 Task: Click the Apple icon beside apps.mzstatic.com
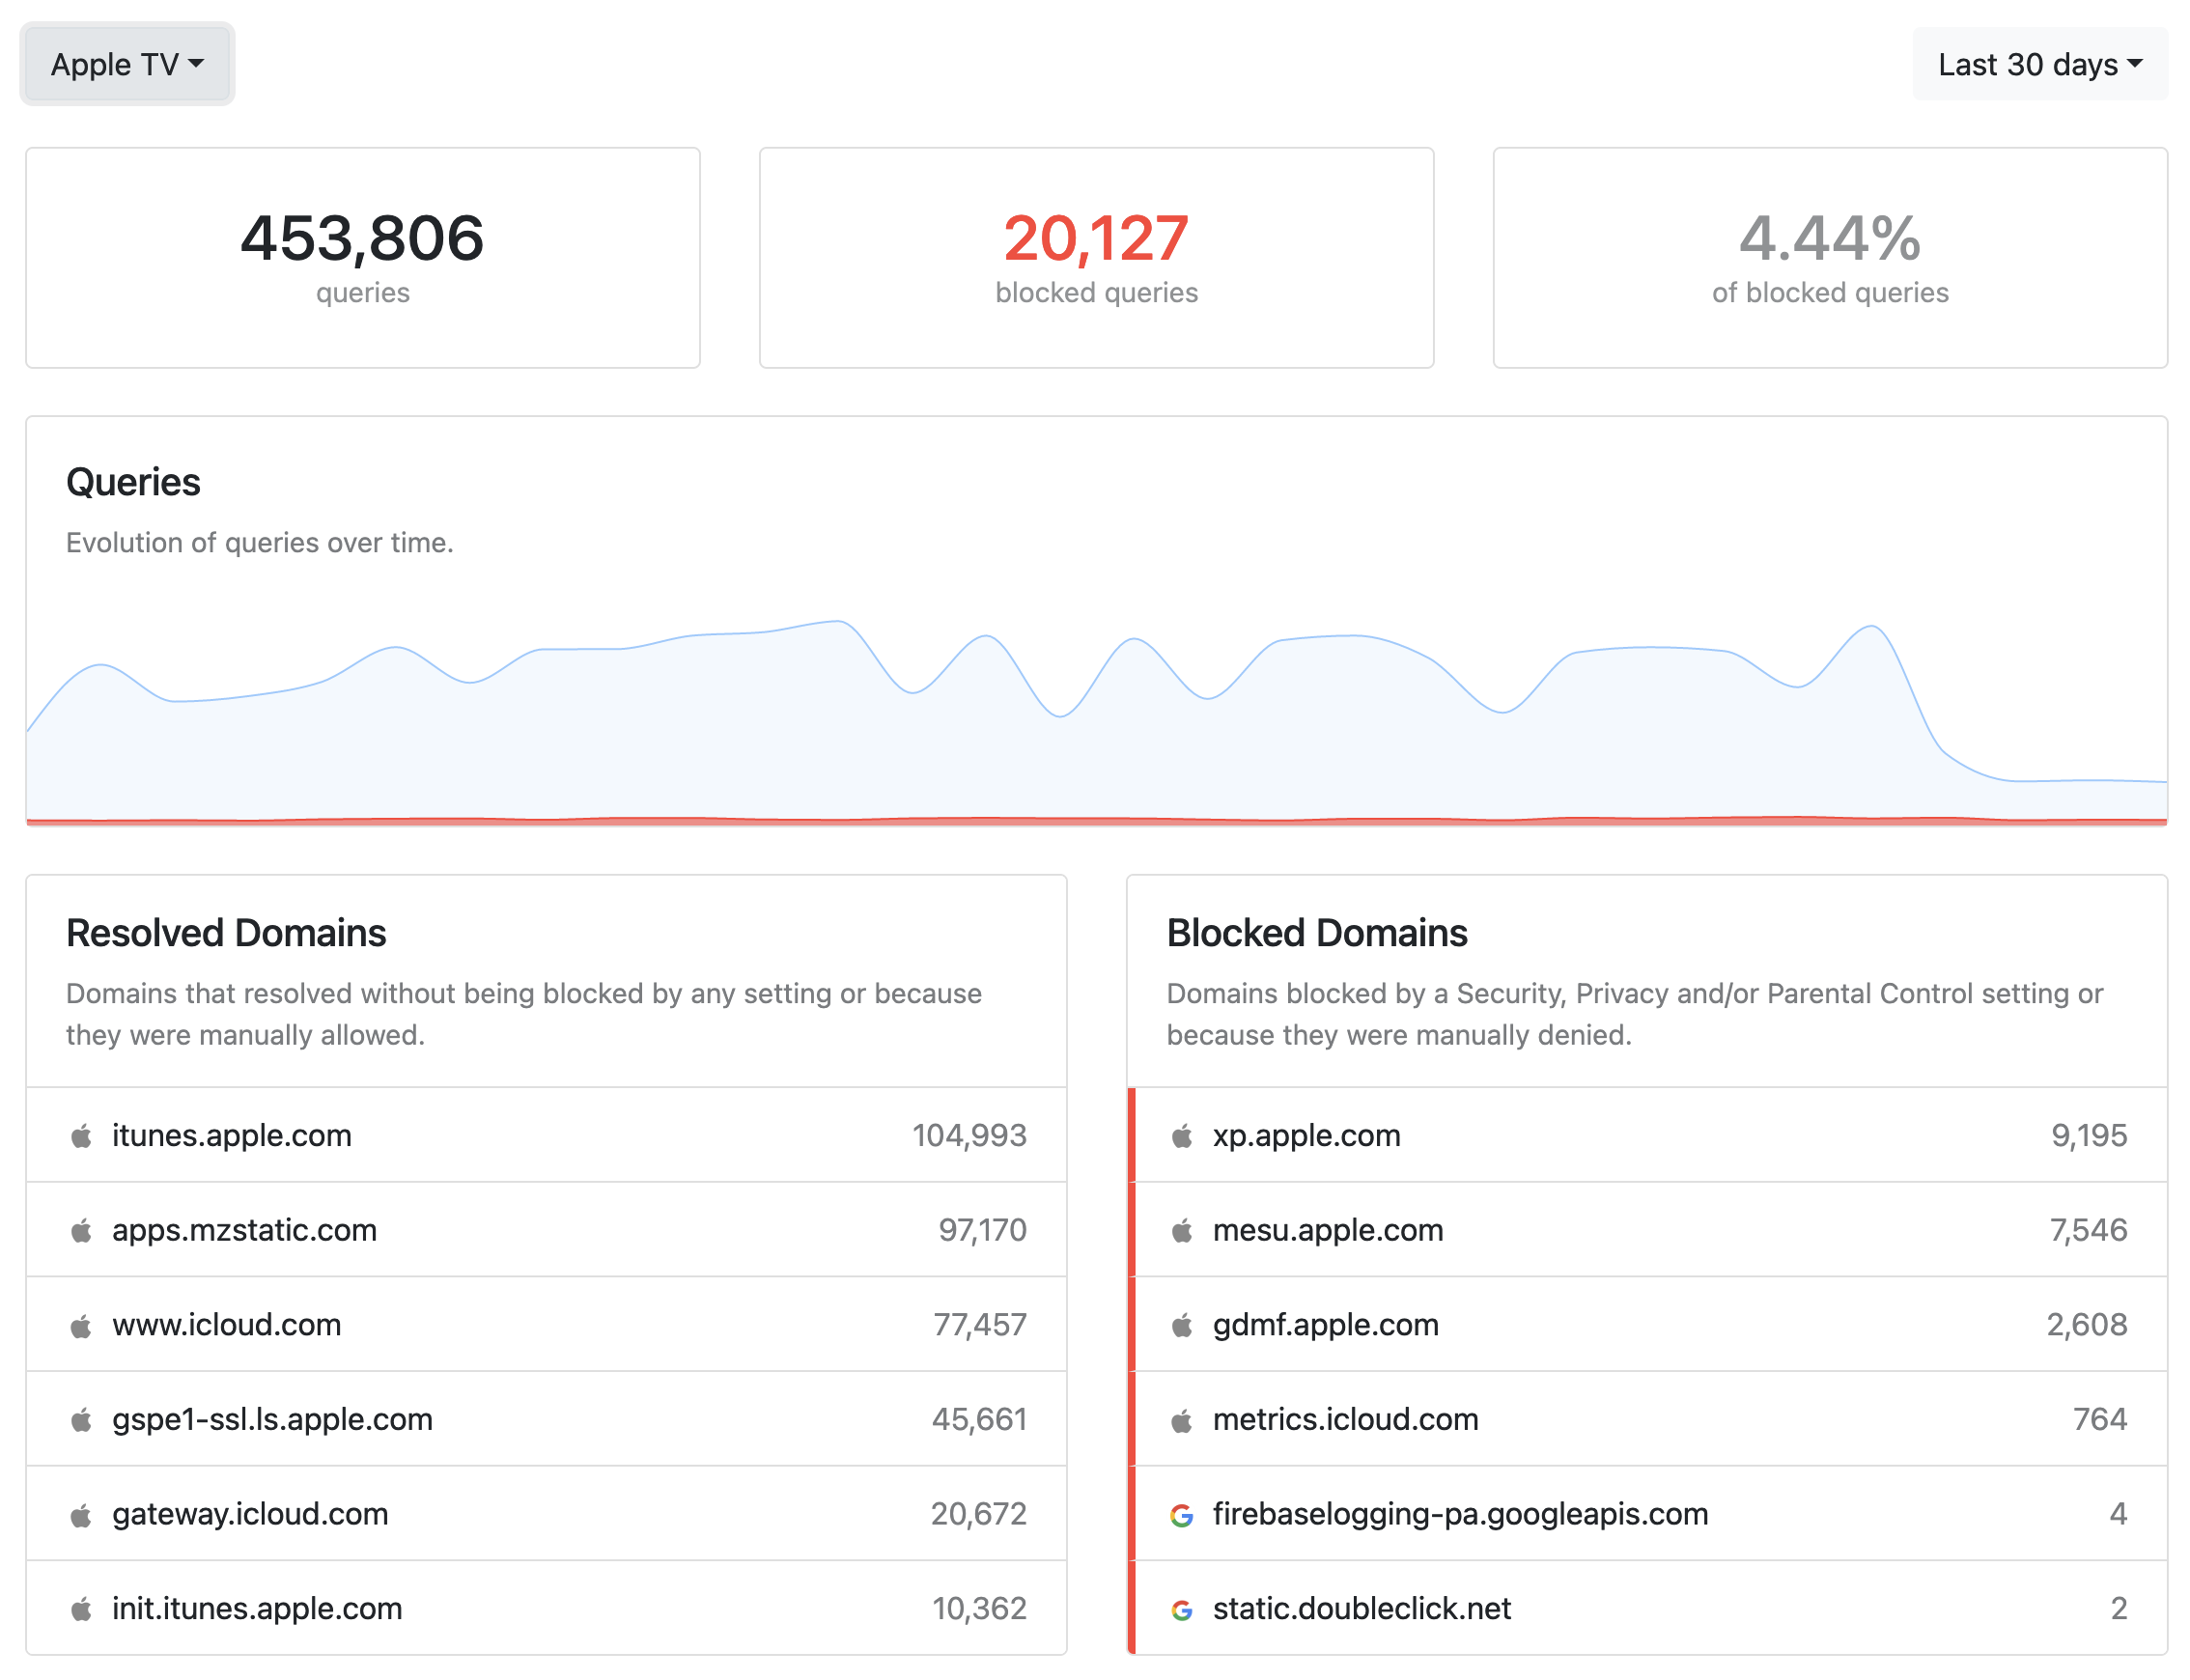[x=81, y=1230]
